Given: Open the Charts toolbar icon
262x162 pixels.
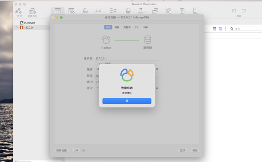Looking at the screenshot, I should pos(195,11).
